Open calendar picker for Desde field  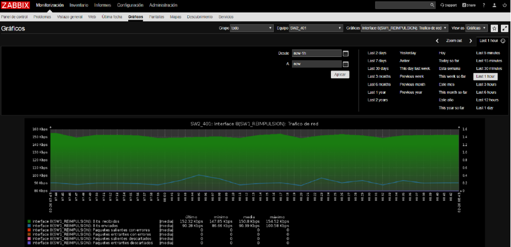click(x=346, y=54)
